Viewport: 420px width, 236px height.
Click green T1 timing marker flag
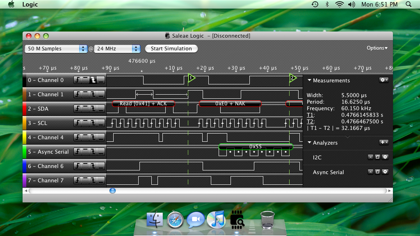191,77
